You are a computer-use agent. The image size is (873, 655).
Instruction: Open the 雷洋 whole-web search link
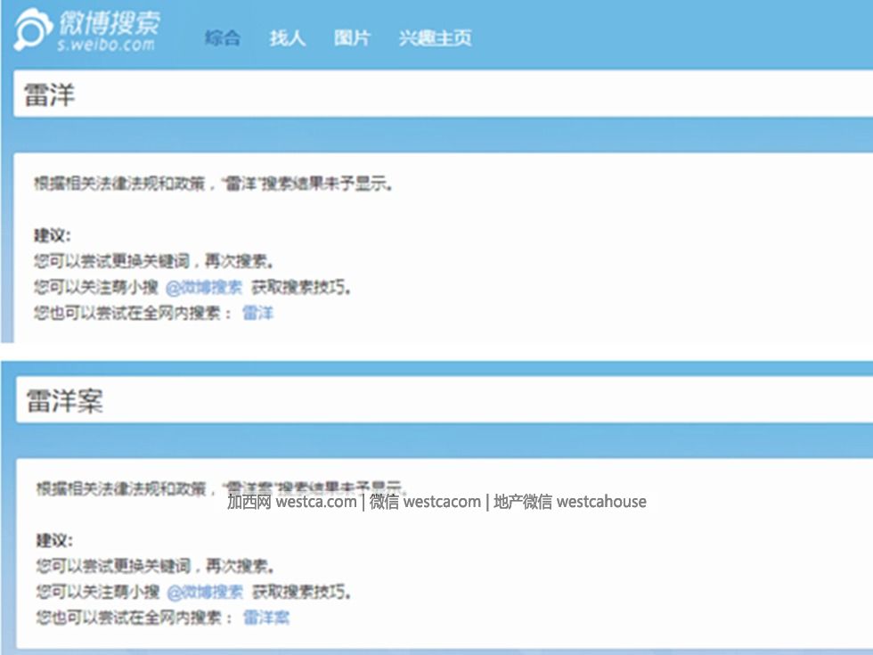[x=257, y=313]
